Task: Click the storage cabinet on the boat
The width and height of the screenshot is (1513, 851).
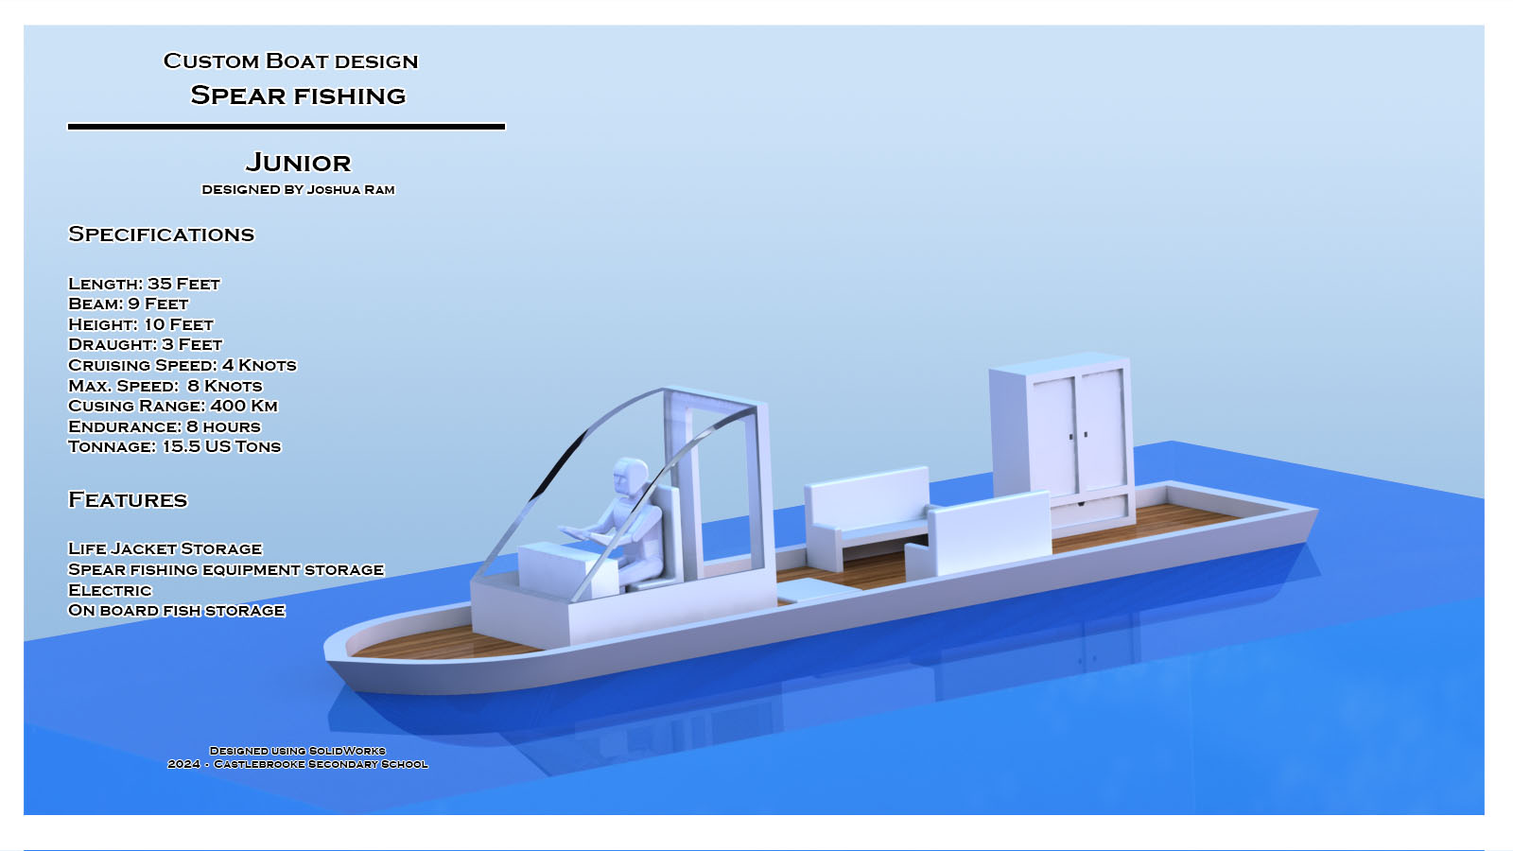Action: (x=1060, y=440)
